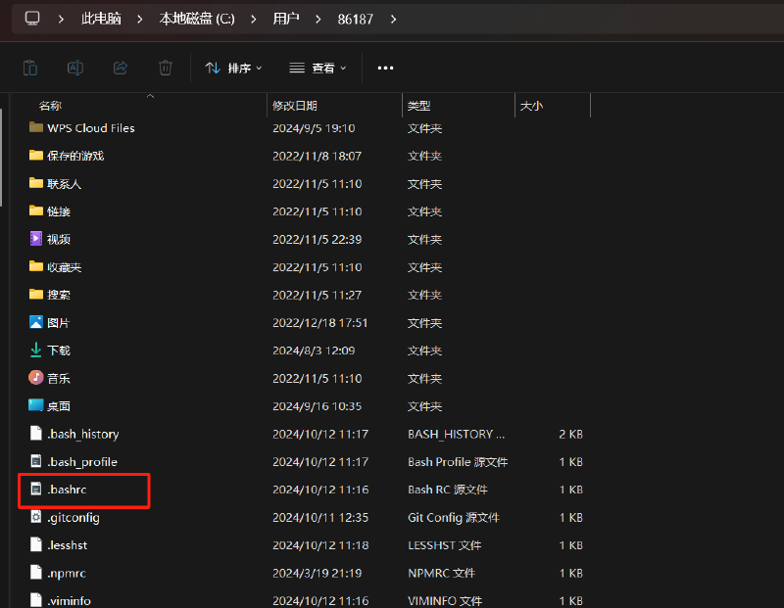Open the 排序 sort dropdown

coord(233,68)
